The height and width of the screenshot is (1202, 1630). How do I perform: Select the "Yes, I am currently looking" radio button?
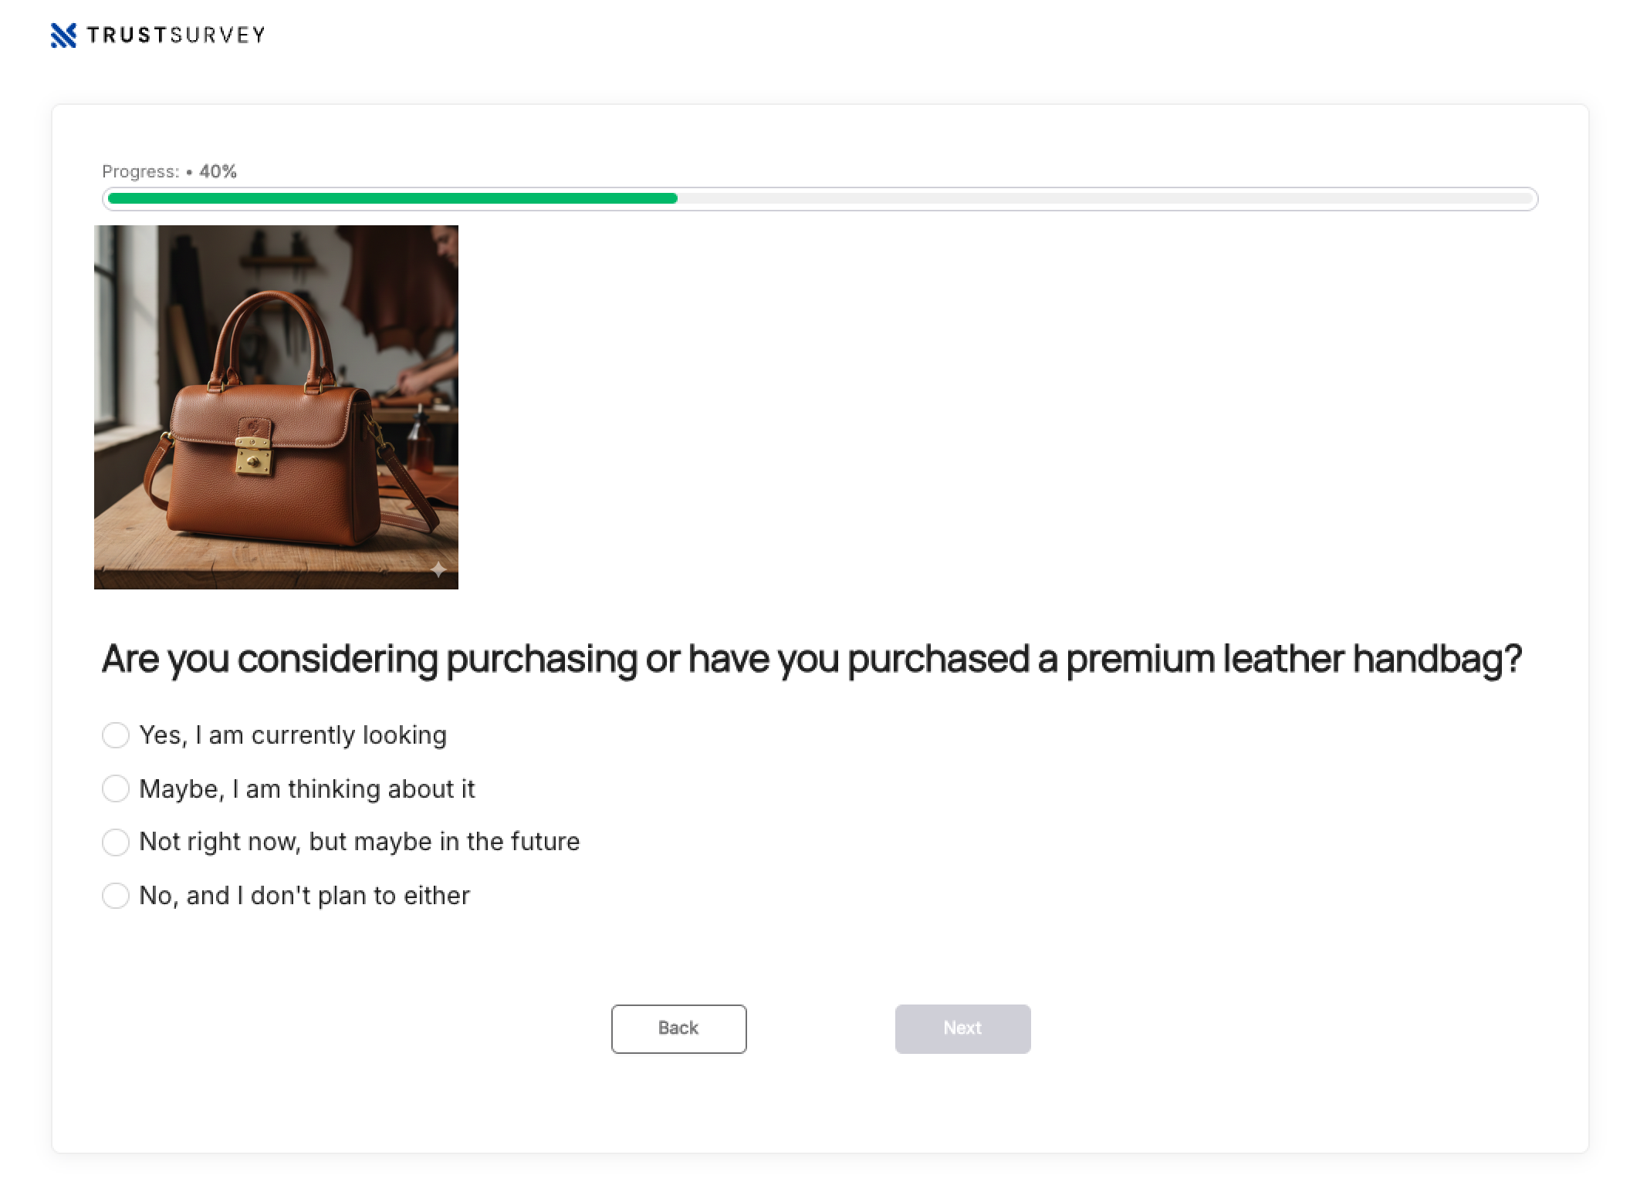[116, 735]
